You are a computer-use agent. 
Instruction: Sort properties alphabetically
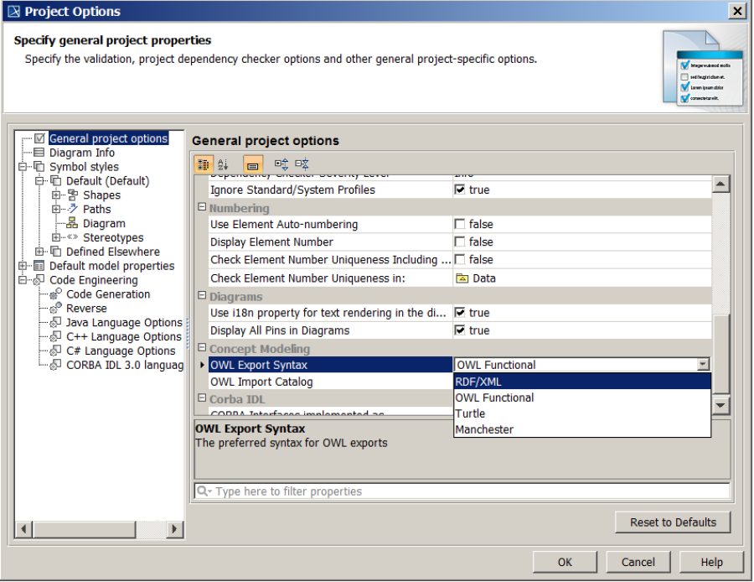tap(223, 164)
